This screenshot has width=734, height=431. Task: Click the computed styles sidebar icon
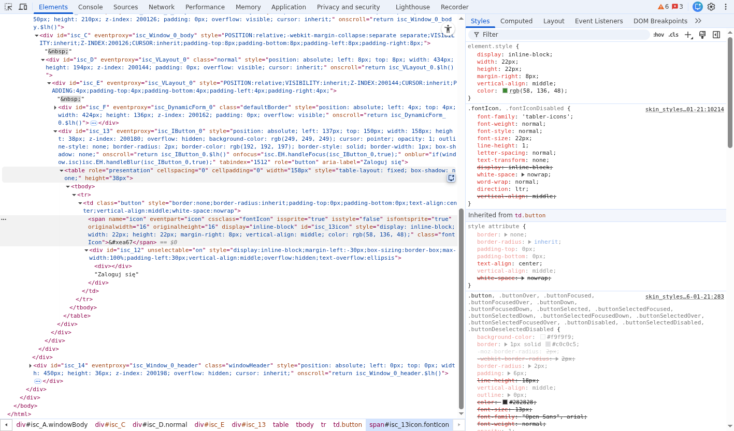716,35
